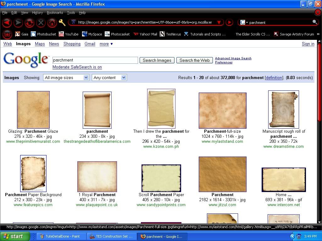Viewport: 322px width, 241px height.
Task: Open the History menu
Action: click(37, 13)
